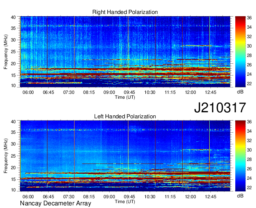Click 10 MHz frequency tick of Right Handed plot
The image size is (256, 208).
click(x=13, y=86)
